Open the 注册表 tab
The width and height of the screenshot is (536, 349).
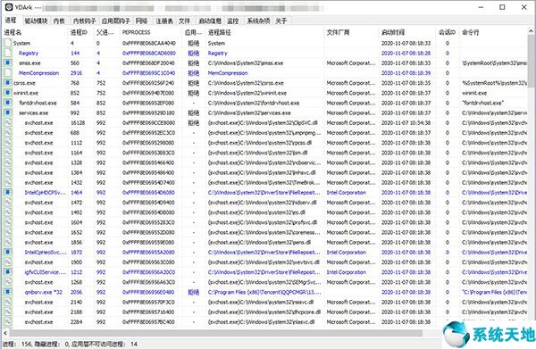point(164,21)
